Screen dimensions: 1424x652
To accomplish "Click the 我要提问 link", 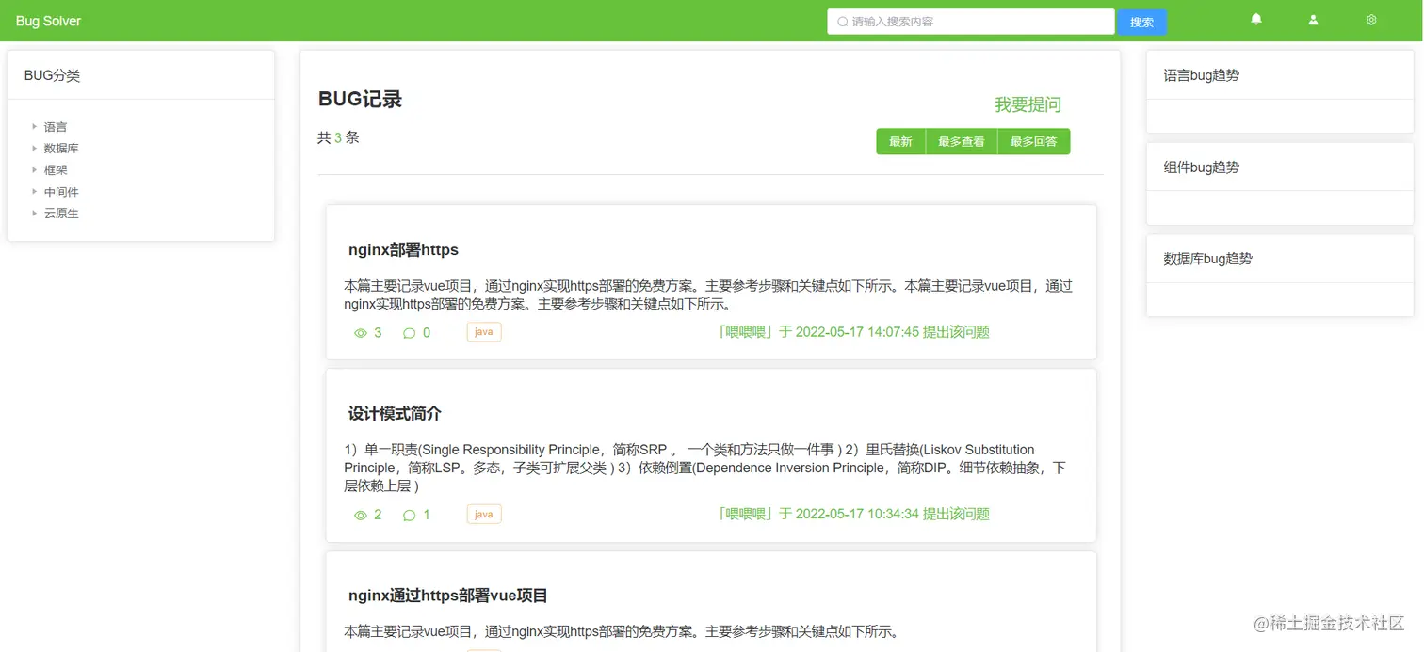I will click(1028, 104).
